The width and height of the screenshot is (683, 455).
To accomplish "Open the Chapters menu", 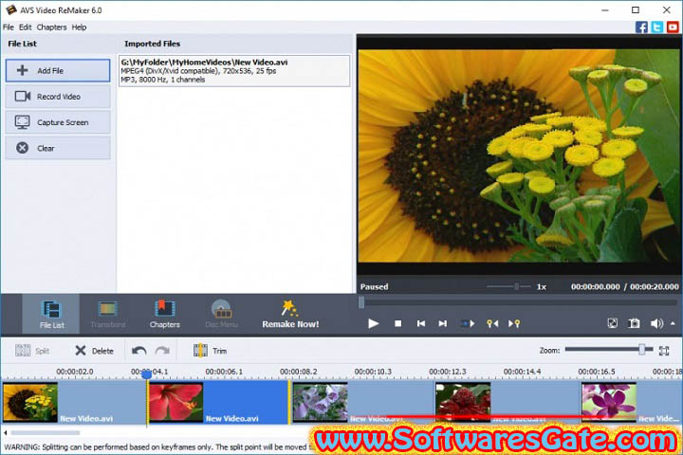I will coord(51,27).
